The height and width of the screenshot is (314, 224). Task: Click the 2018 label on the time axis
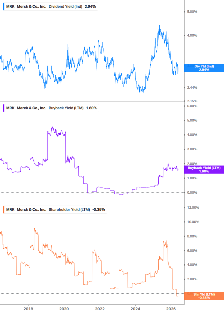click(x=28, y=309)
